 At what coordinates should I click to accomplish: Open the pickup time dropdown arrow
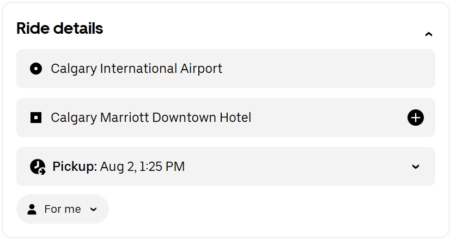[x=416, y=167]
